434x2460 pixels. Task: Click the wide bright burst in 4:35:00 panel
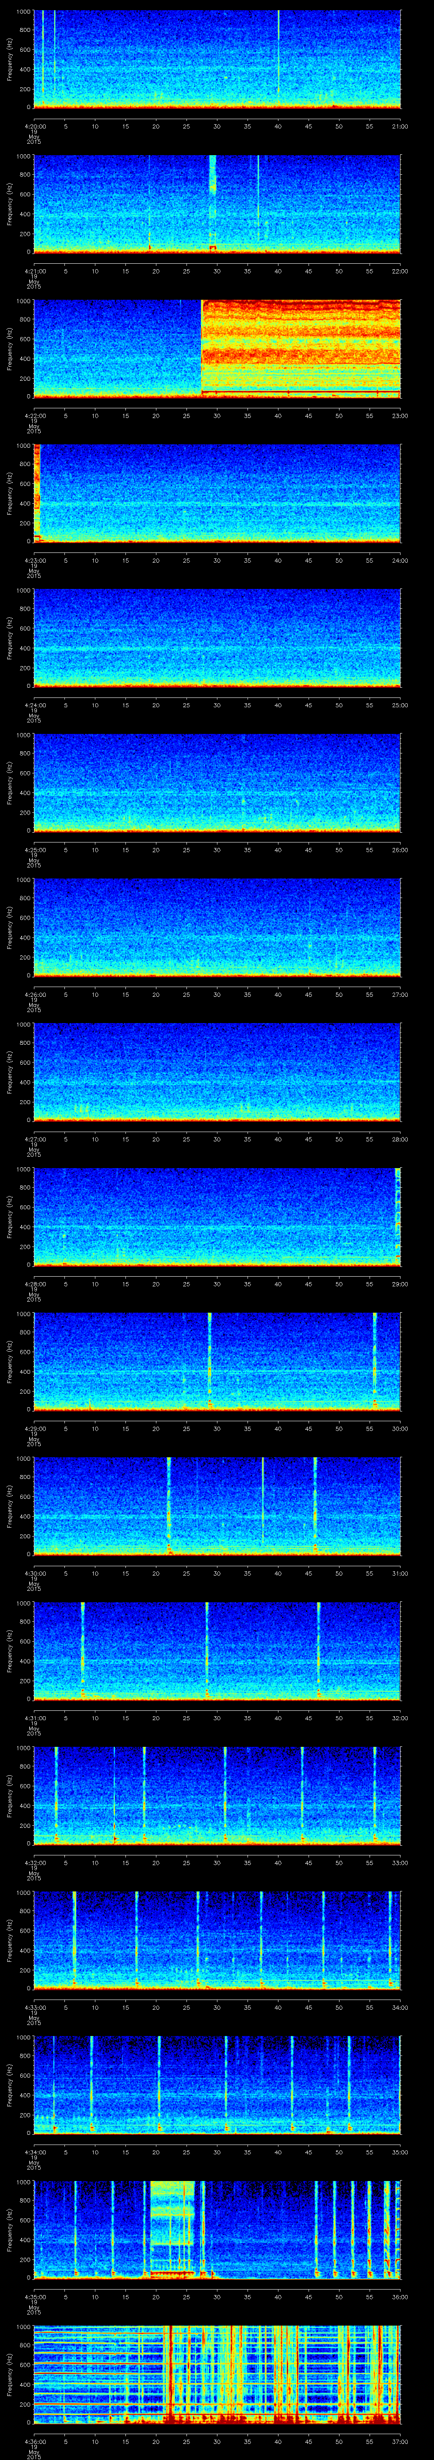[x=172, y=2229]
